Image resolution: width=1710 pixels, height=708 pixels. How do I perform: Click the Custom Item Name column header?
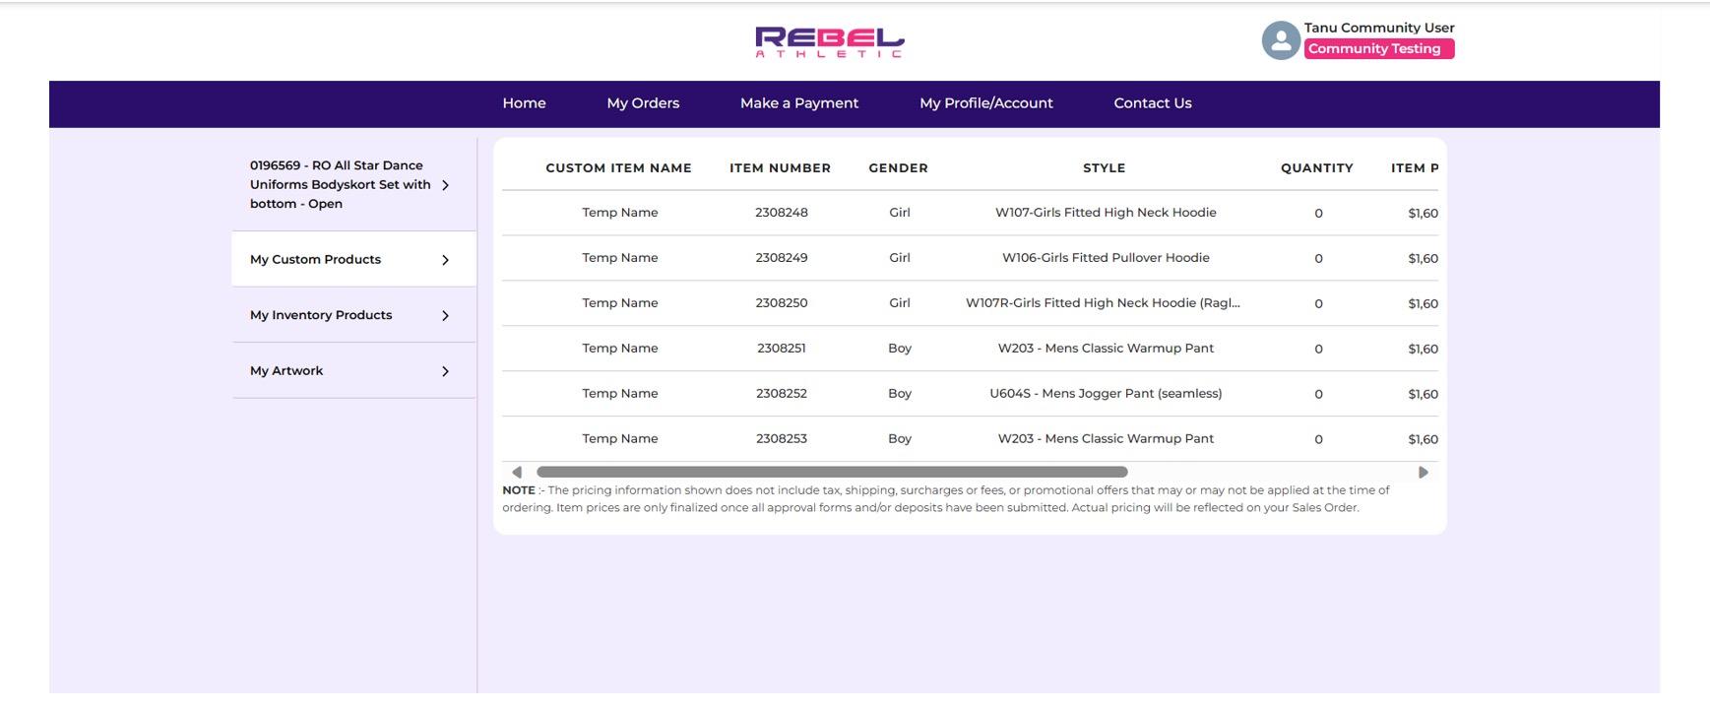click(x=619, y=168)
